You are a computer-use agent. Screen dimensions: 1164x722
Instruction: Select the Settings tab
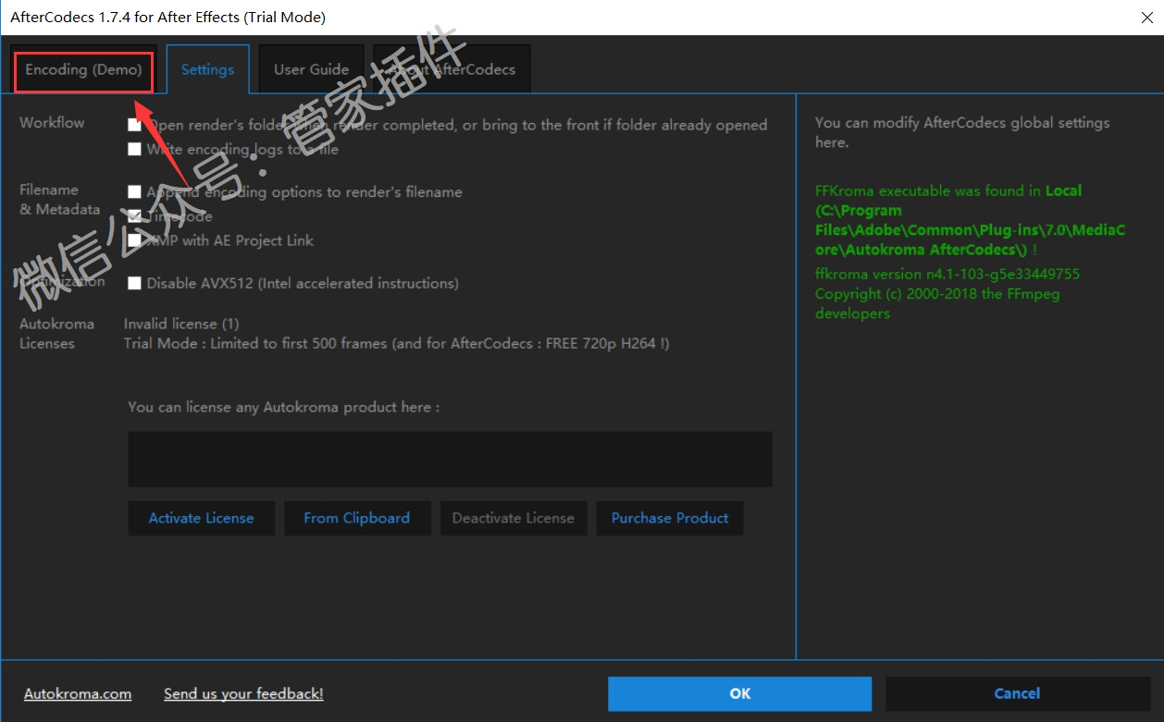click(207, 70)
